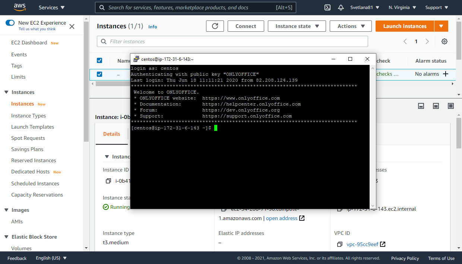Click the Connect button

point(246,26)
